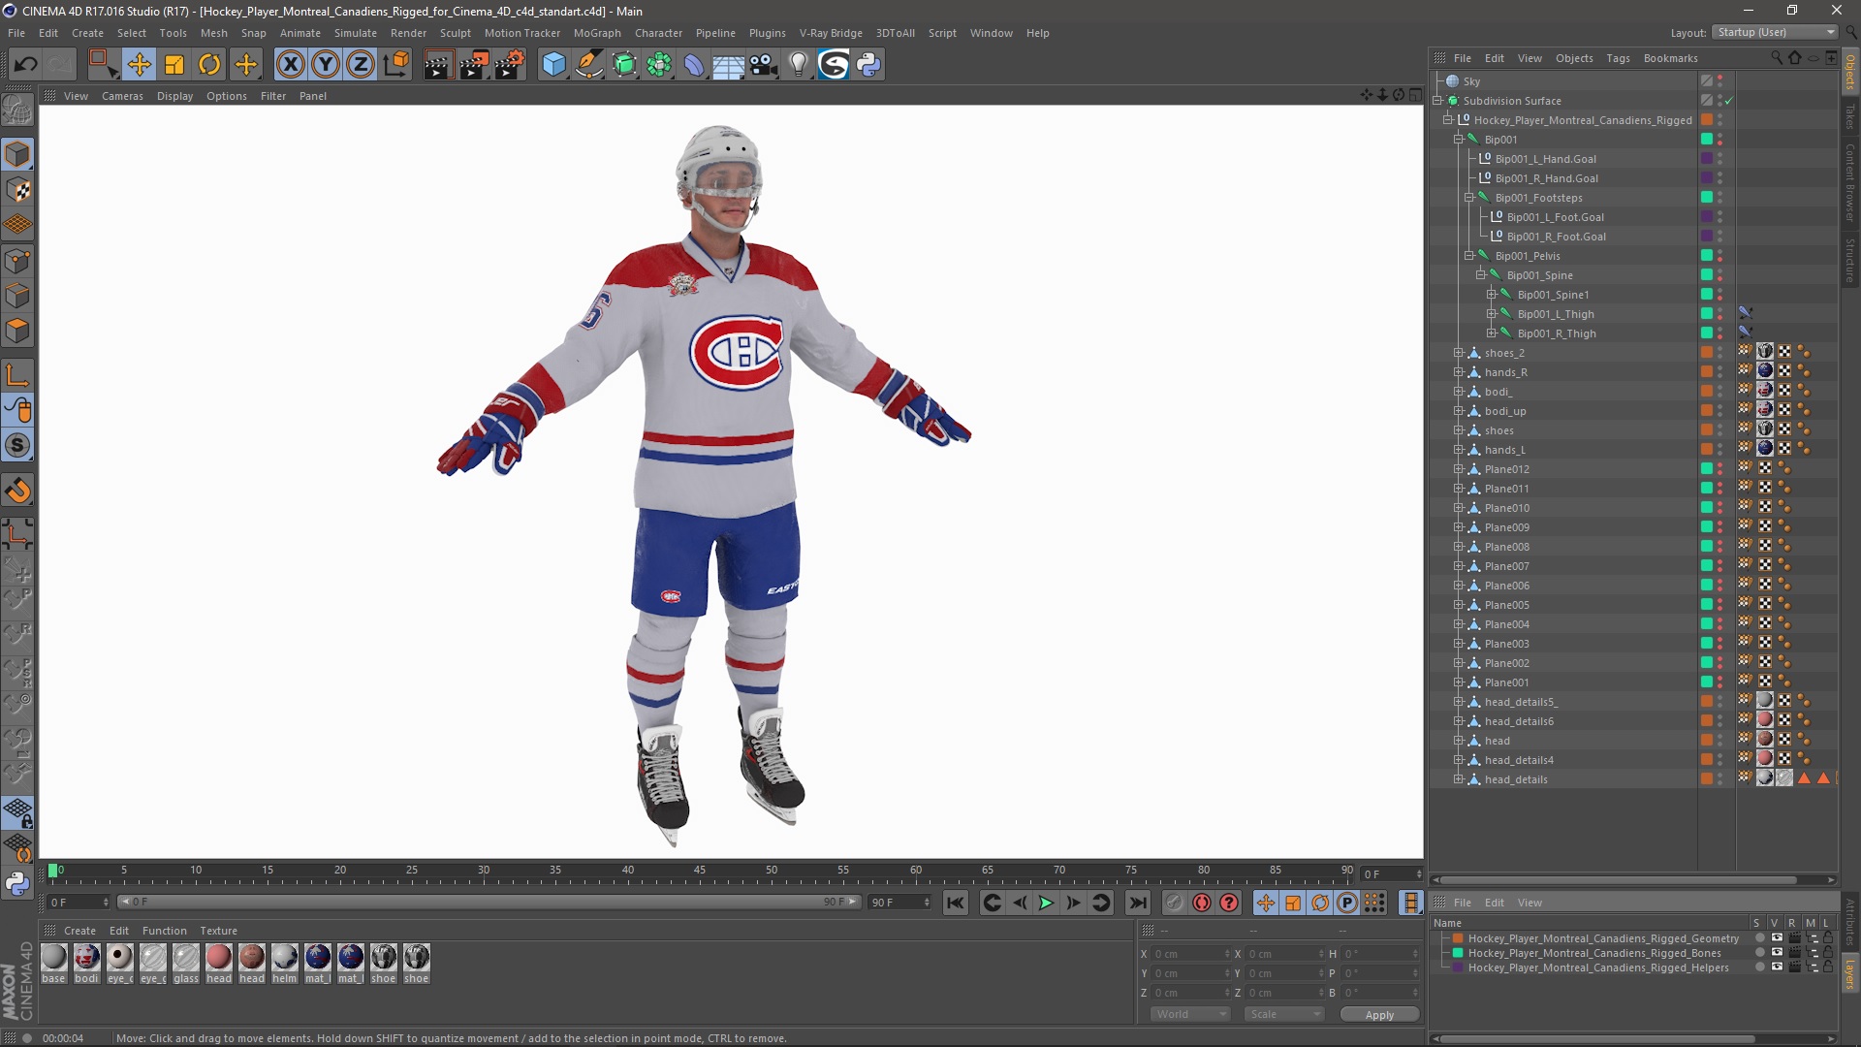Click the Array modeling icon
The height and width of the screenshot is (1047, 1861).
point(660,65)
